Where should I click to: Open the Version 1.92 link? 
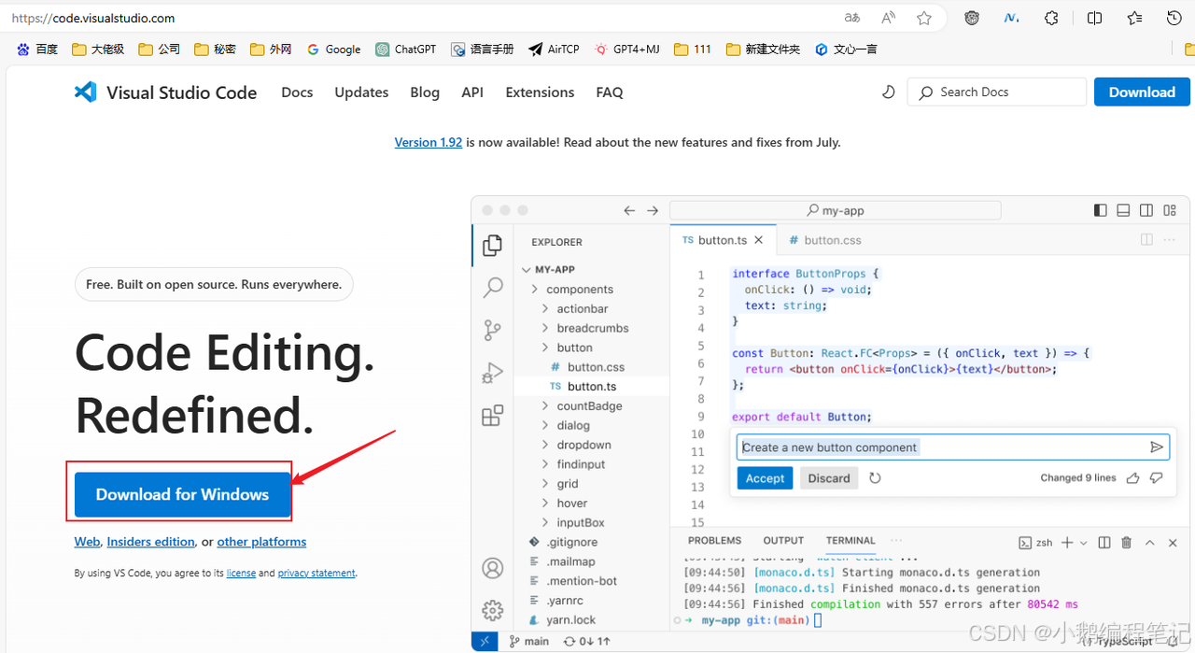point(429,142)
